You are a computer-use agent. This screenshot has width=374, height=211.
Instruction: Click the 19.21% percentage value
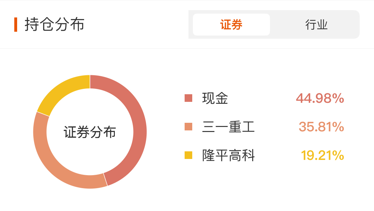click(x=323, y=155)
